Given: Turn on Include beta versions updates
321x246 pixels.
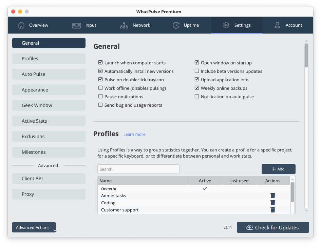Looking at the screenshot, I should (197, 71).
